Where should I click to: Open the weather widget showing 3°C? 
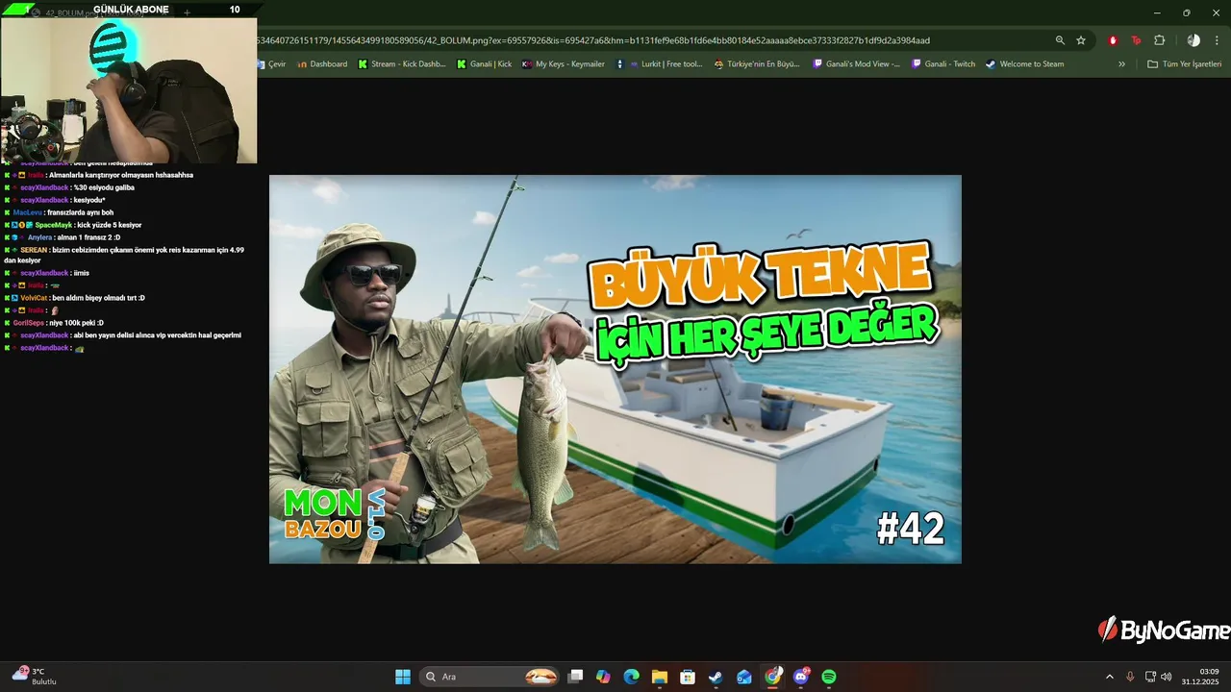[x=35, y=677]
